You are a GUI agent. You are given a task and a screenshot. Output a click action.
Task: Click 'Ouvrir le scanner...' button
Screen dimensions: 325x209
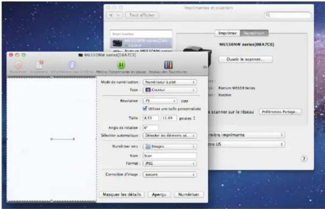[x=245, y=59]
